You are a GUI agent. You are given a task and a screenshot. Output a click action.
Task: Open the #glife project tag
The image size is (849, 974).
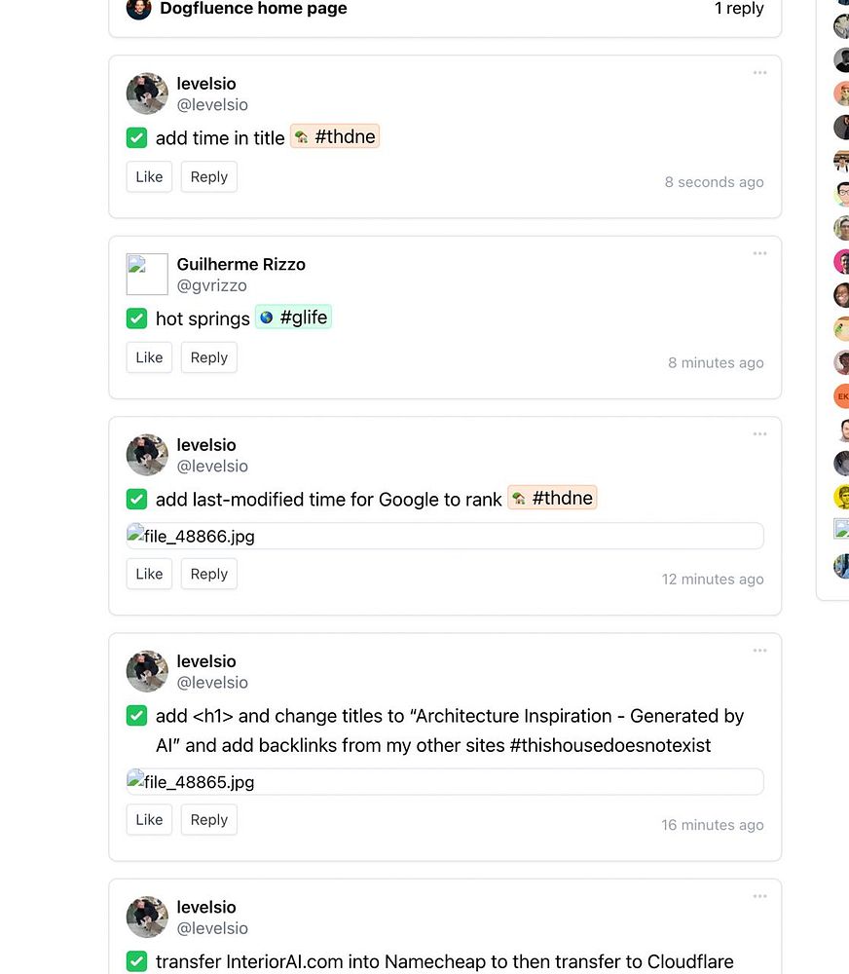coord(293,318)
